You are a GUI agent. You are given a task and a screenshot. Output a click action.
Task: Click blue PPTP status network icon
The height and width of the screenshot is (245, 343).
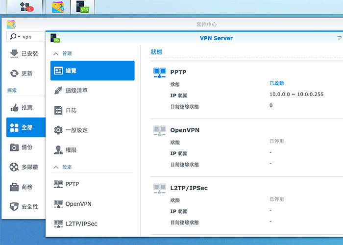click(160, 73)
